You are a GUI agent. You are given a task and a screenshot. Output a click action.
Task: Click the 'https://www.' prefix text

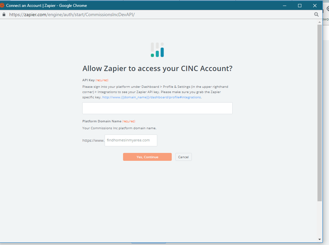coord(93,140)
